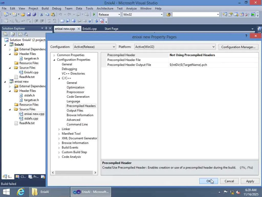Click Solution Explorer's Show All Files icon

click(x=13, y=34)
